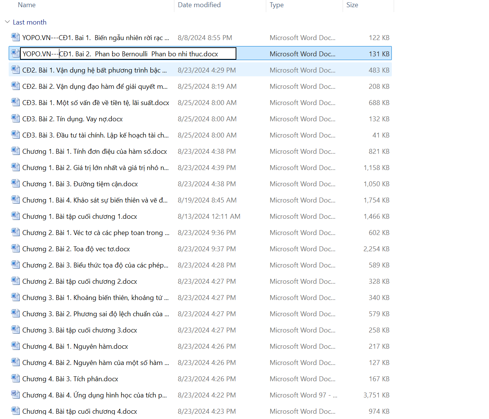Select file CĐ2. Bài 2. Vận dụng đạo hàm
489x419 pixels.
[x=95, y=87]
